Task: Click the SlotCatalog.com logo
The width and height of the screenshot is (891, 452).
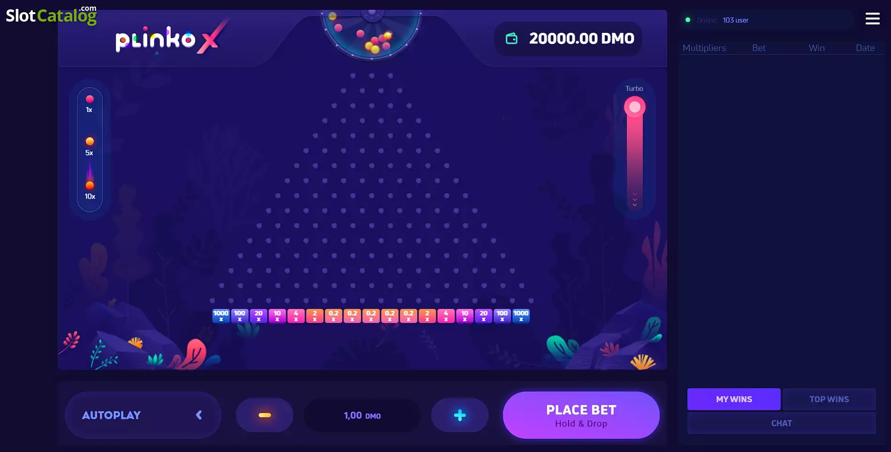Action: [x=51, y=15]
